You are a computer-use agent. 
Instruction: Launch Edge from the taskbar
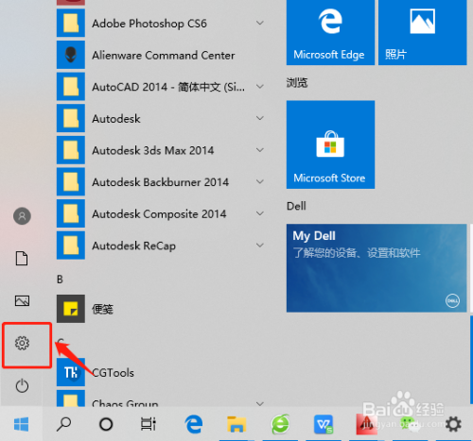[x=194, y=424]
